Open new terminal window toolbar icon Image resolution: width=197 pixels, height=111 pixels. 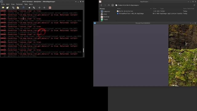point(7,8)
